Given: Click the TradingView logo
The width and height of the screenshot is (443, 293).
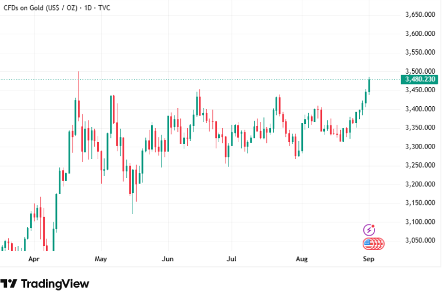Looking at the screenshot, I should coord(45,284).
